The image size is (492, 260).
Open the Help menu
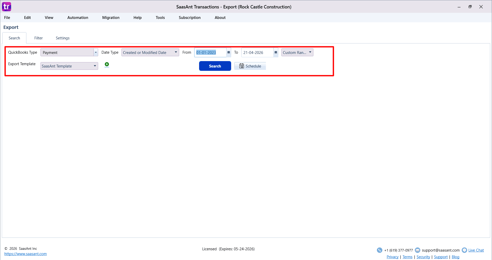(x=137, y=18)
